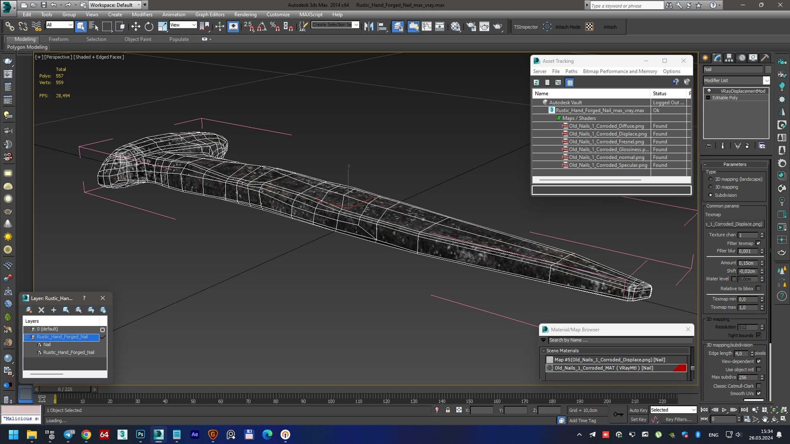Click Play Animation button
This screenshot has width=790, height=444.
[725, 410]
